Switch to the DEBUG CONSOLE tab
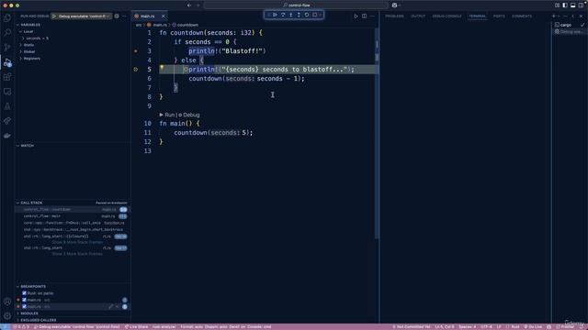Image resolution: width=588 pixels, height=330 pixels. pos(447,16)
